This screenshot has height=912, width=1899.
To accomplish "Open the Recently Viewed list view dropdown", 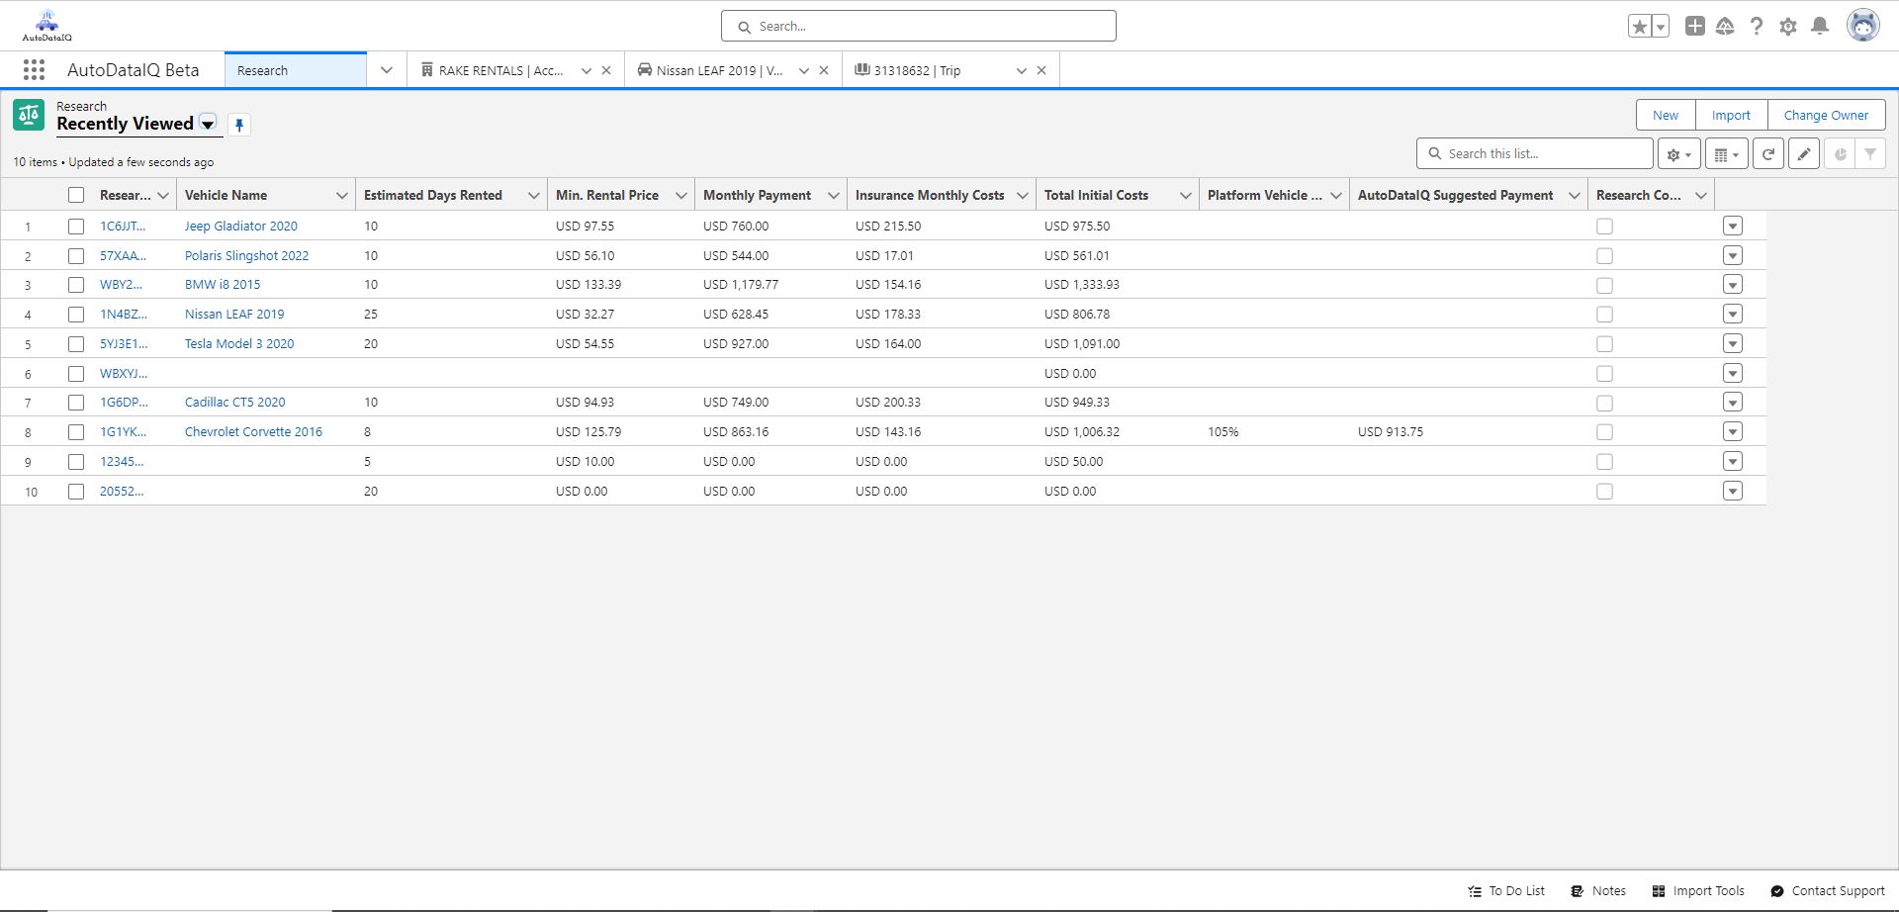I will 208,124.
